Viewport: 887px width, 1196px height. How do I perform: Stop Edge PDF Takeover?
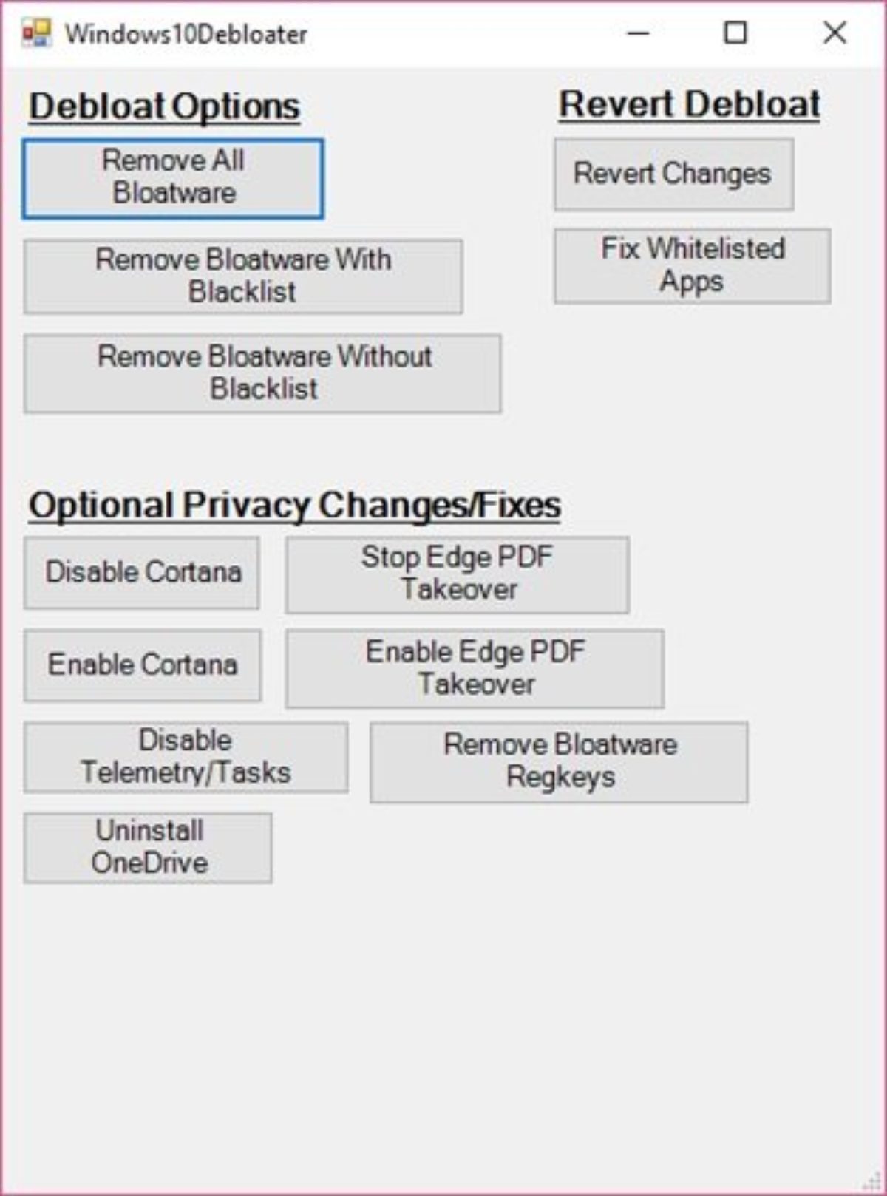[458, 574]
